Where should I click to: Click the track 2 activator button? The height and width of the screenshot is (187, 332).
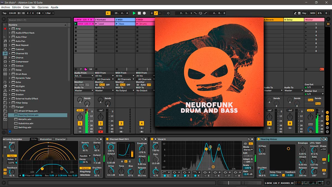coord(100,123)
